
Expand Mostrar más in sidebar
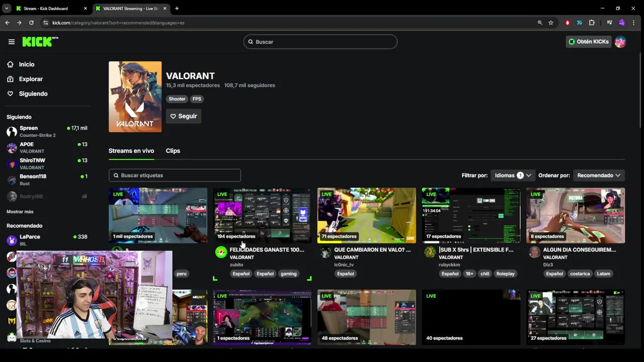(20, 212)
